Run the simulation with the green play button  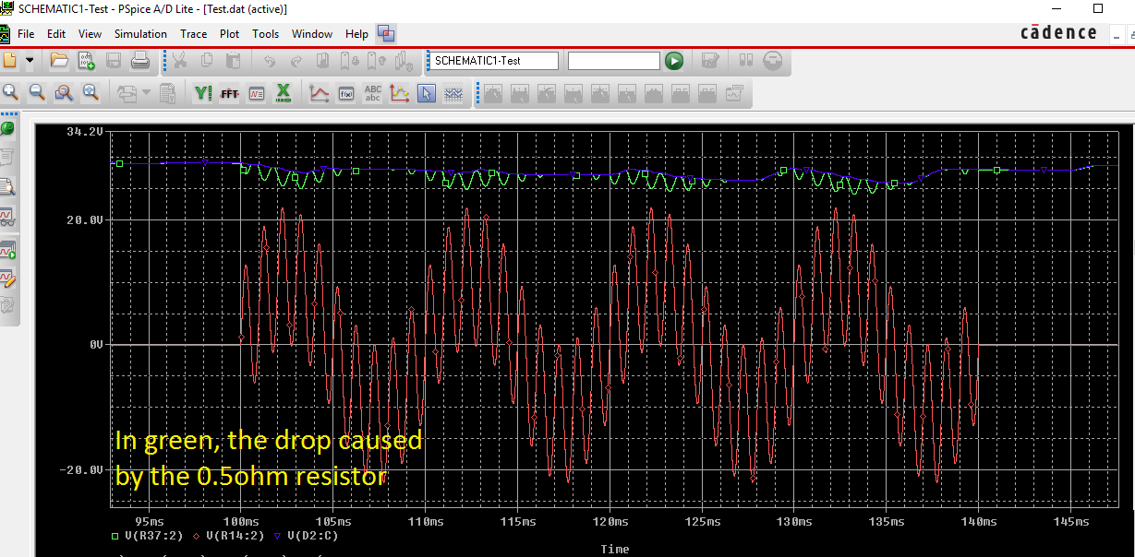(674, 61)
